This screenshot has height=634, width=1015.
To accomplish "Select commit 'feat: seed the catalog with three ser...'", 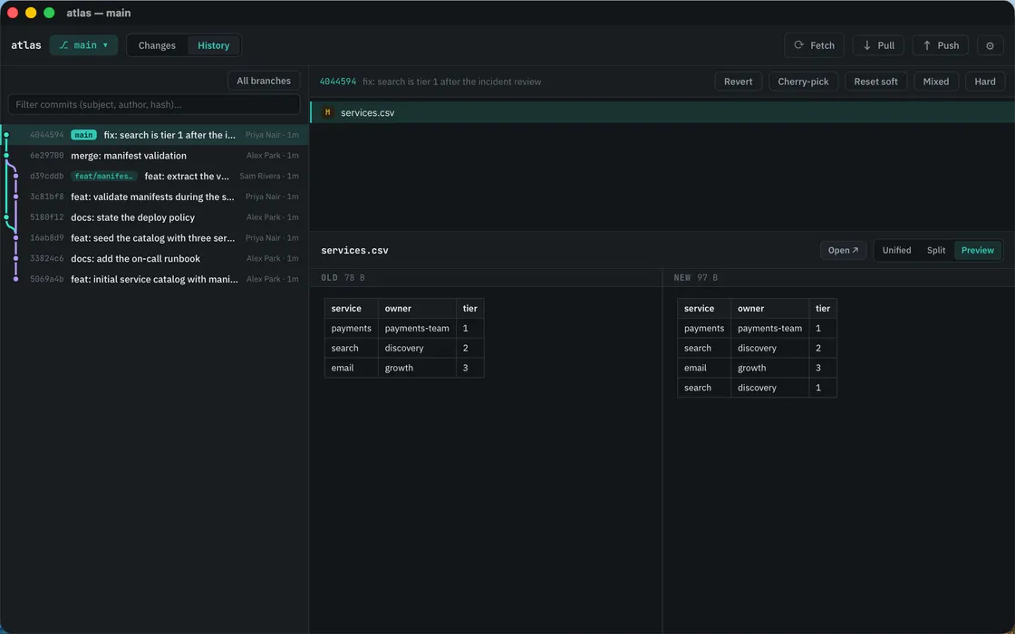I will pyautogui.click(x=154, y=238).
